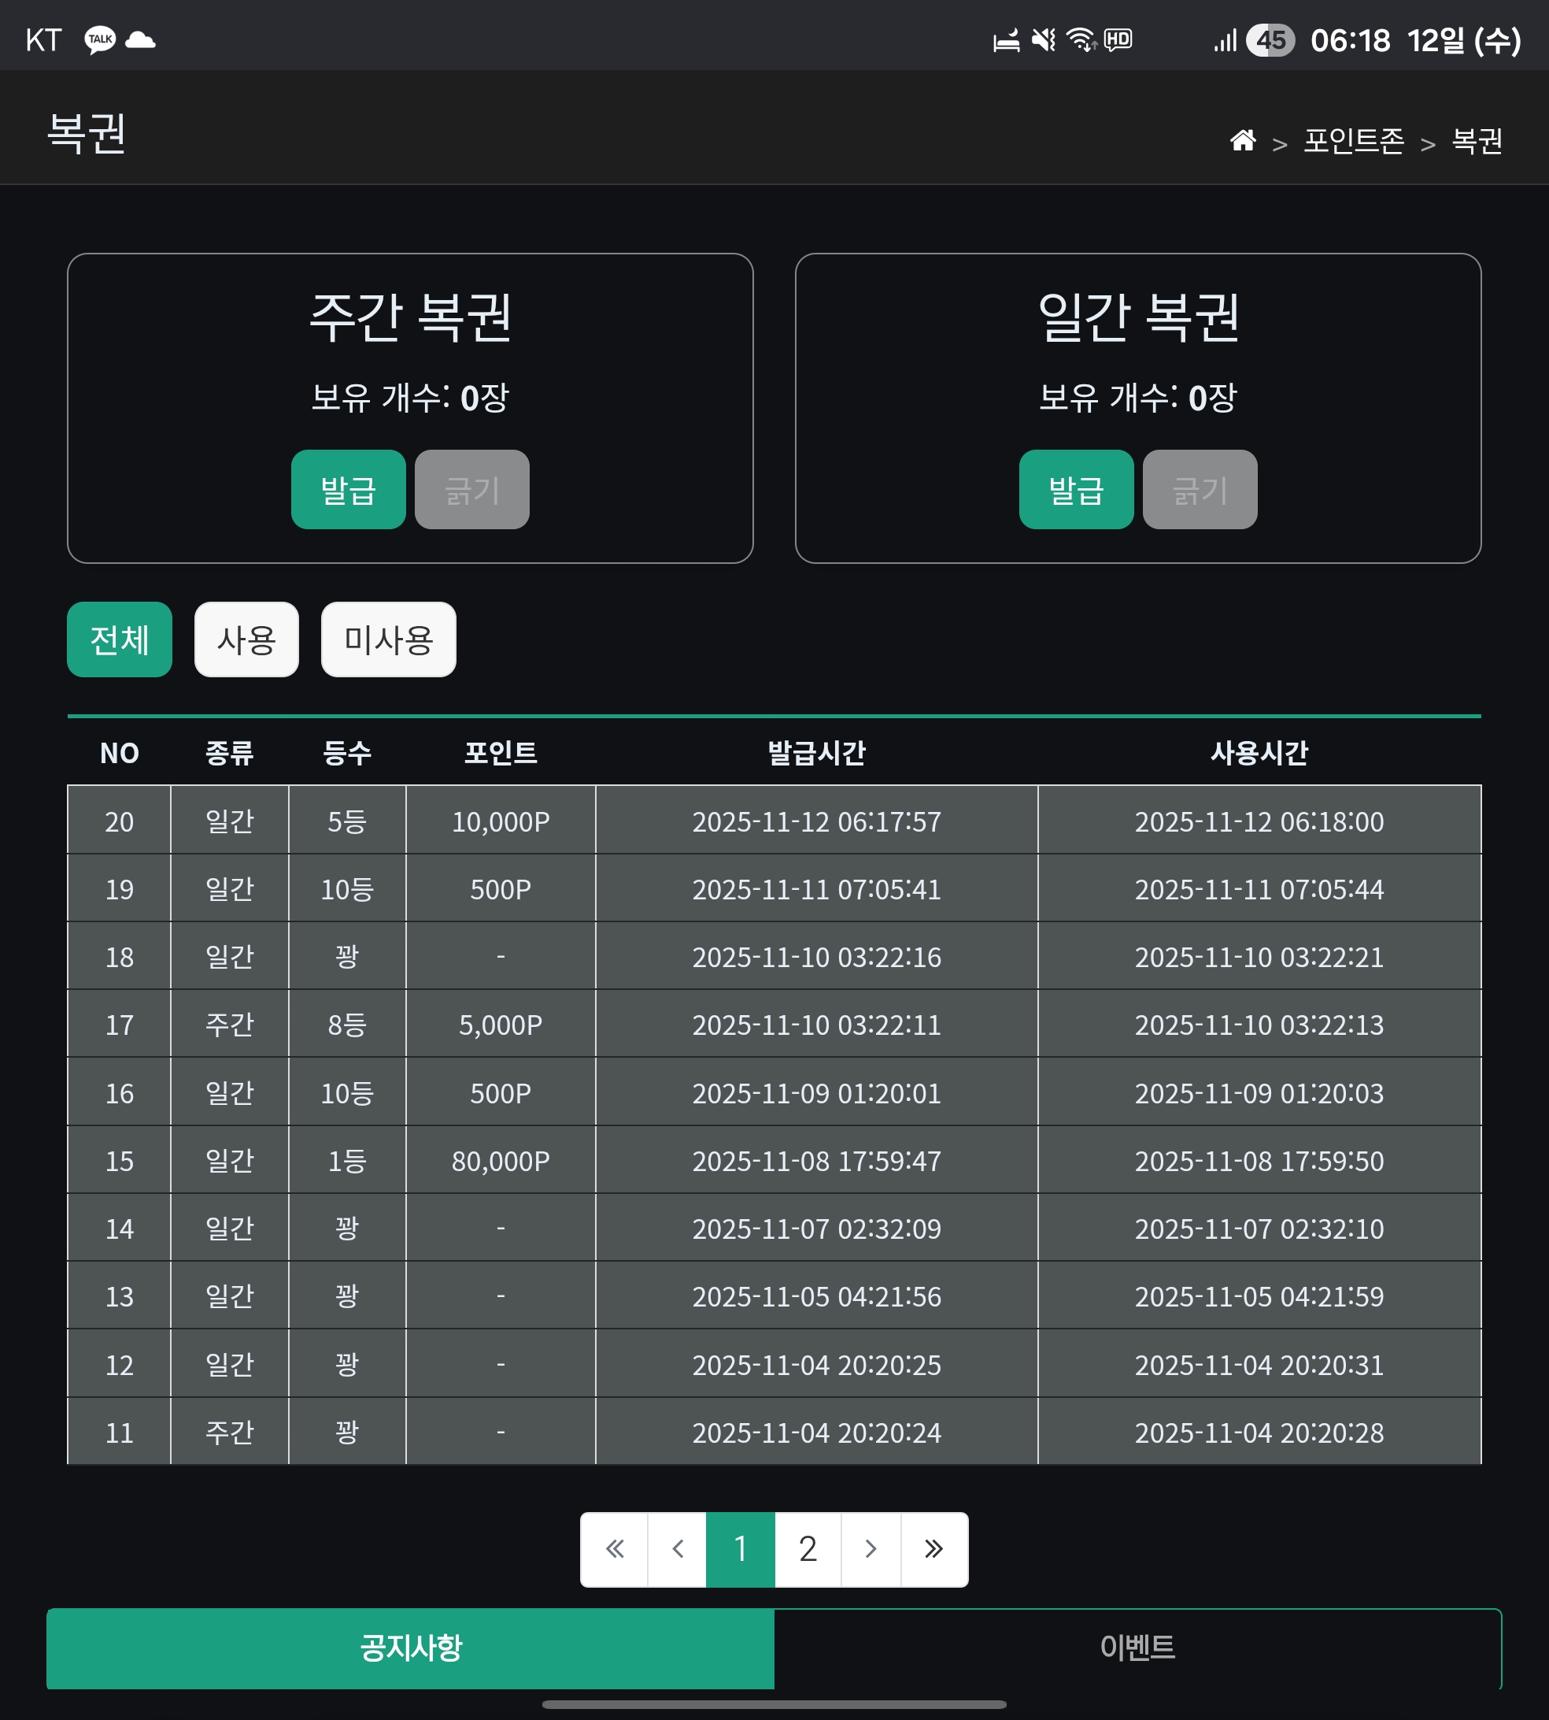The width and height of the screenshot is (1549, 1720).
Task: Click 발급 under 일간 복권
Action: (x=1076, y=490)
